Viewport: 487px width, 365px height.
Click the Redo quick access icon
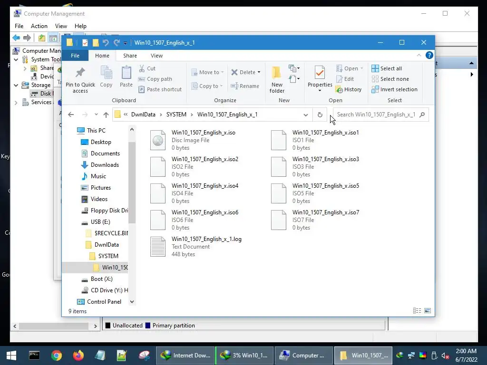117,42
